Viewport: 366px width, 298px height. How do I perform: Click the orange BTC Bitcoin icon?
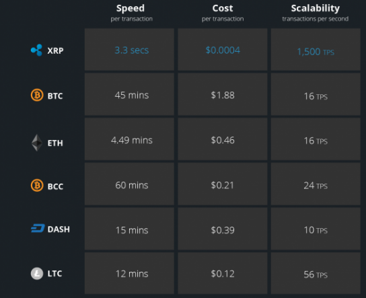[37, 95]
